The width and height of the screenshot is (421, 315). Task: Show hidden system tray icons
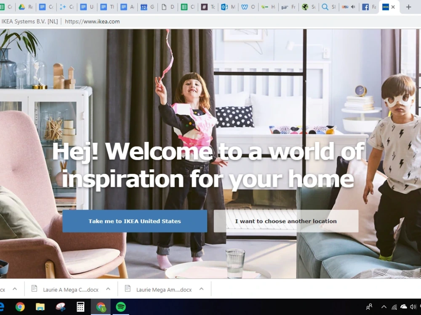384,307
